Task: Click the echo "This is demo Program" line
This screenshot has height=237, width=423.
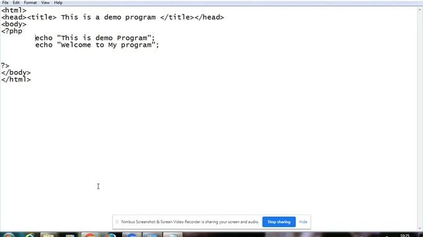Action: point(95,38)
